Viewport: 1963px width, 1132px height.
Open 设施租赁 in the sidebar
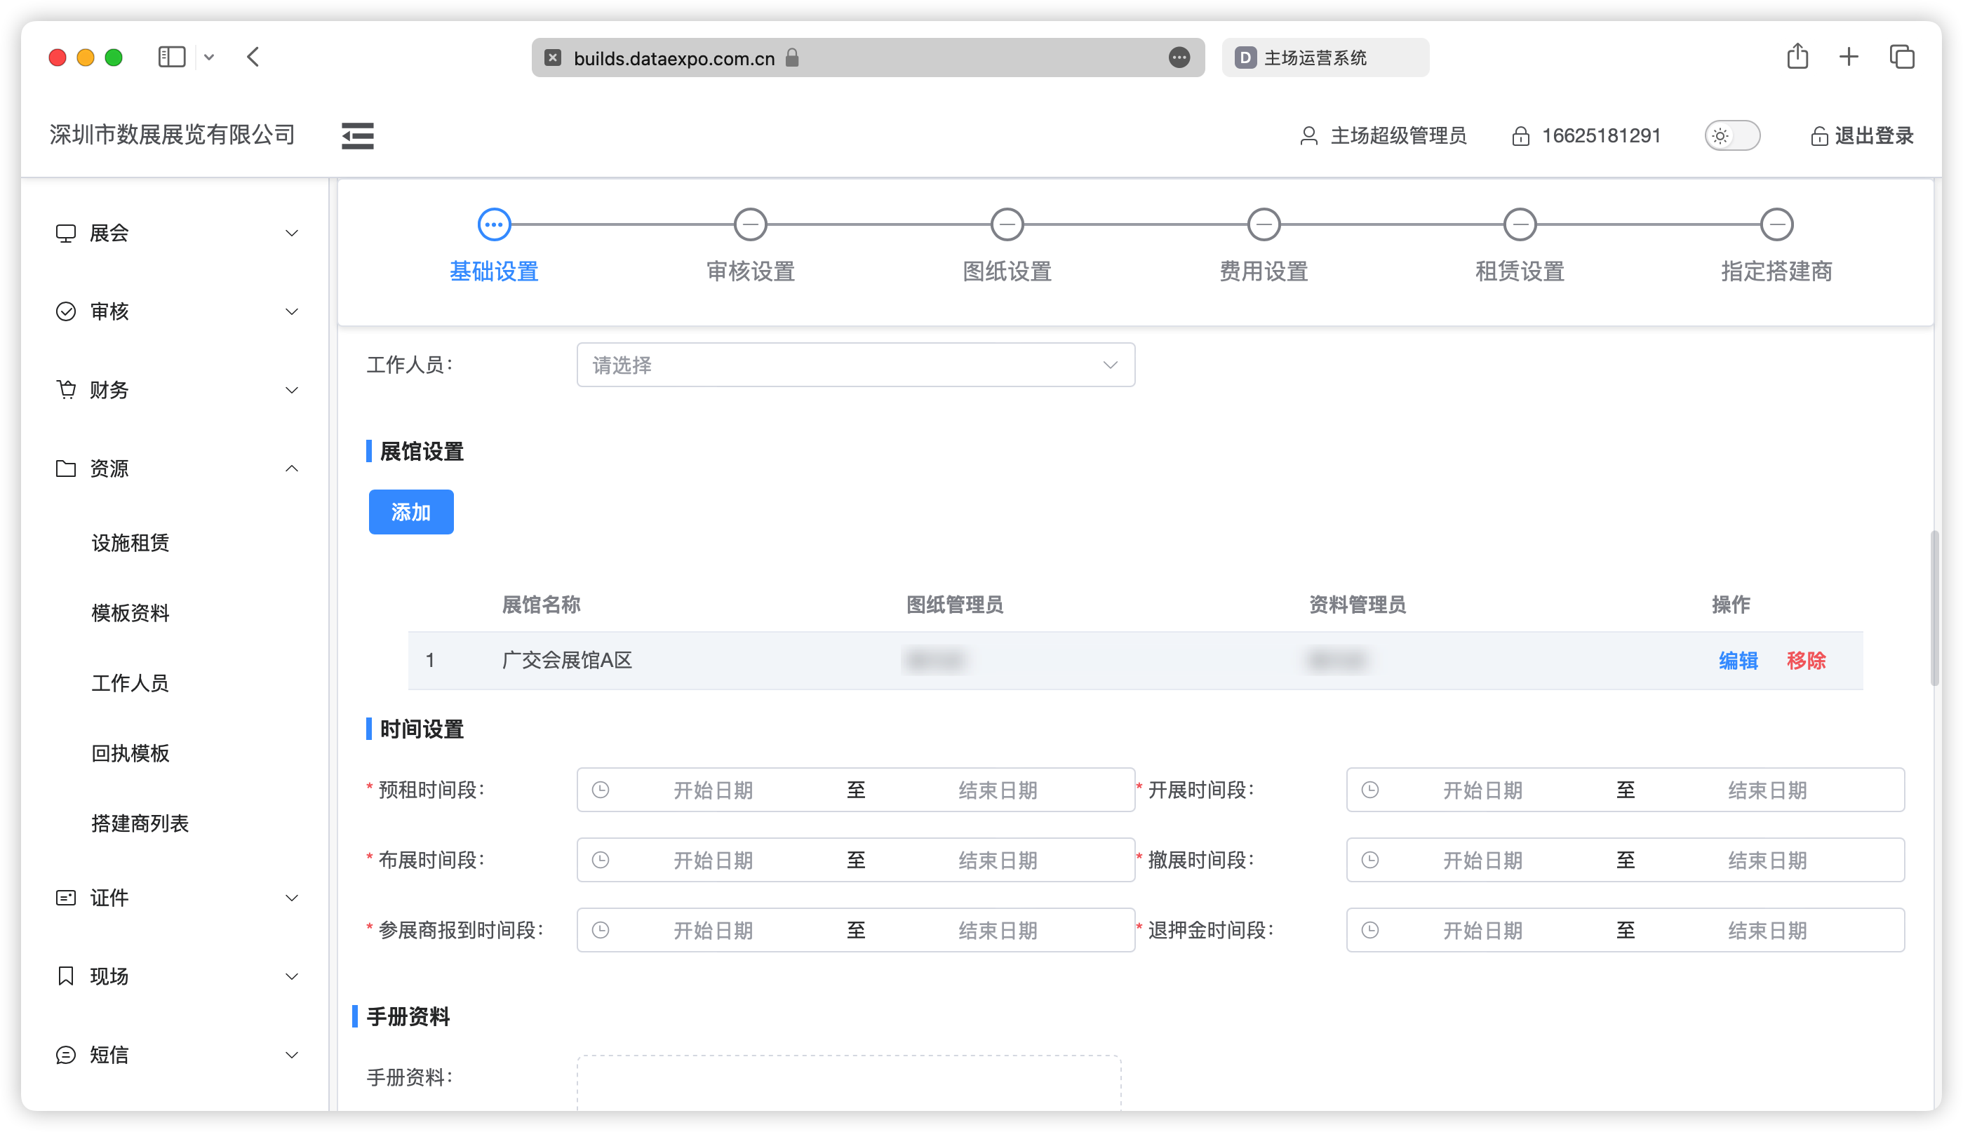click(x=130, y=543)
